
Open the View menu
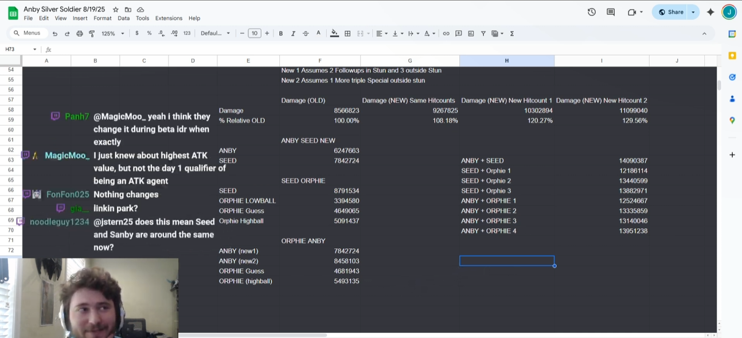[60, 18]
